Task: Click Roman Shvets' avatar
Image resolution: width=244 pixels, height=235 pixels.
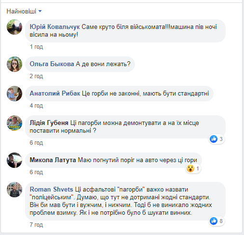Action: [x=14, y=190]
